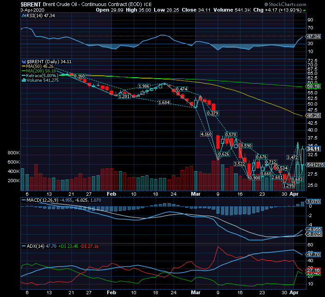Click the 0.379 retracement label
The image size is (325, 297).
tap(213, 113)
